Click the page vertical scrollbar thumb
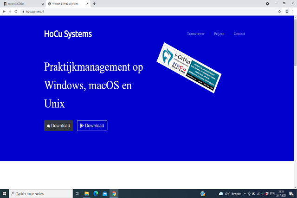The height and width of the screenshot is (198, 297). [295, 42]
